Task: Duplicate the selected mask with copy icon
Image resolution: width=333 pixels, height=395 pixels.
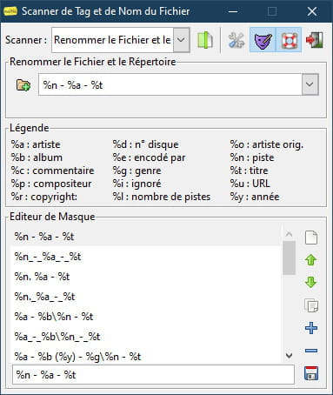Action: click(311, 305)
